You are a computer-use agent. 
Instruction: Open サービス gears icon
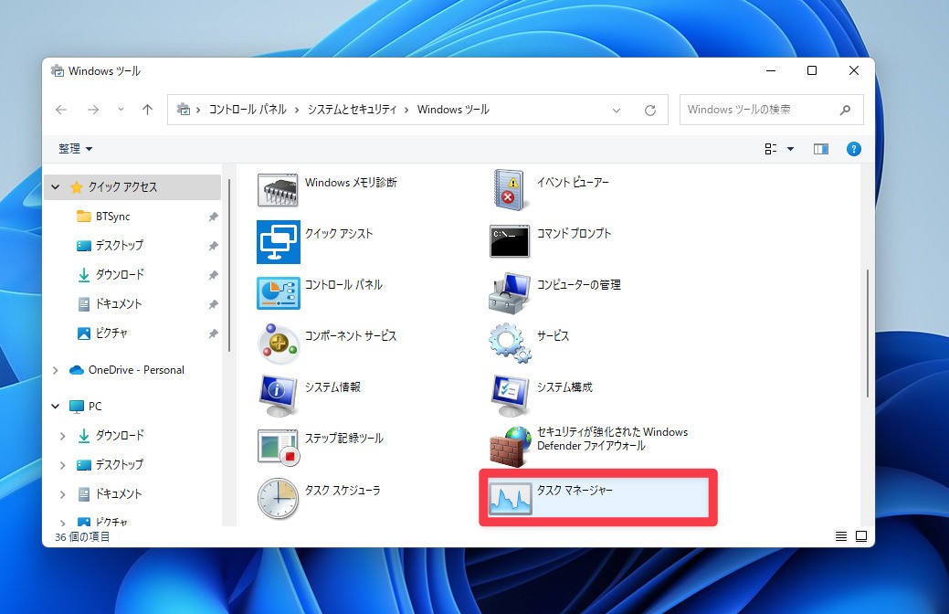tap(510, 344)
